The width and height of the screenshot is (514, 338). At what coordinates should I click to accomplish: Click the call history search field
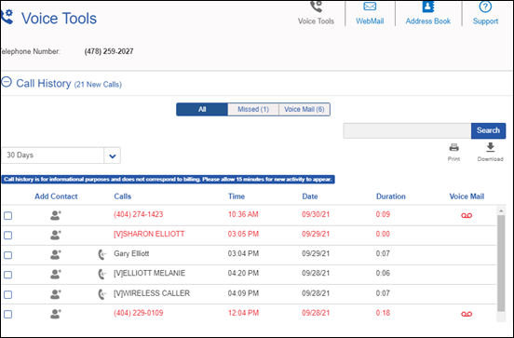pyautogui.click(x=407, y=130)
